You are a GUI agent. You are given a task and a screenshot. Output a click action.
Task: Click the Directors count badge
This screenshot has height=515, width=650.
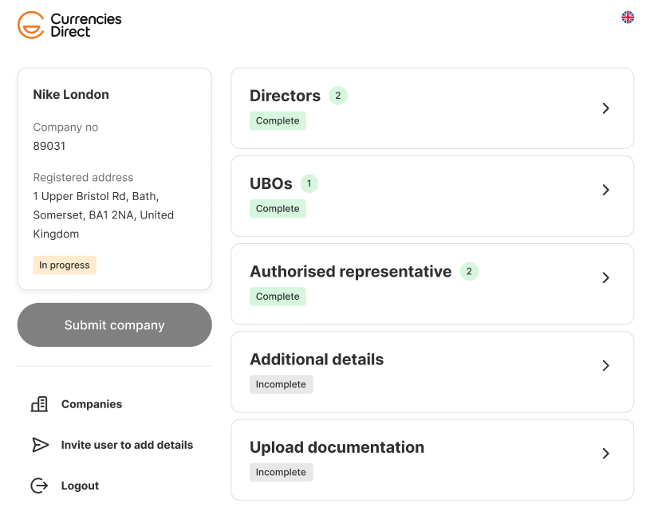[x=338, y=96]
